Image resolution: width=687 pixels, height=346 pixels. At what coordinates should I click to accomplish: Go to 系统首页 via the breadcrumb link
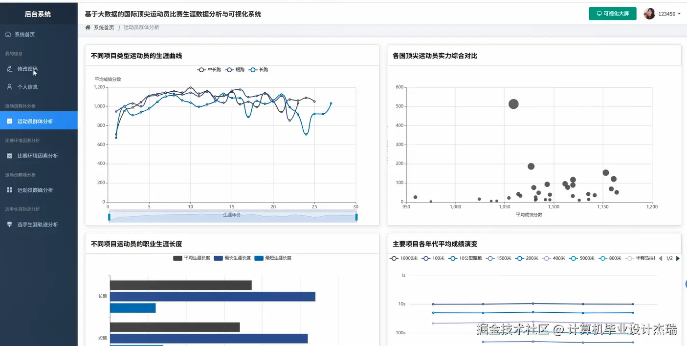(x=104, y=28)
